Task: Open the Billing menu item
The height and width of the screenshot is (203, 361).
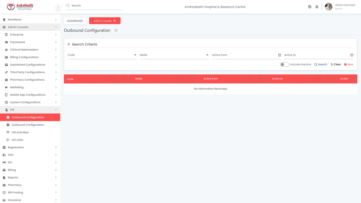Action: 30,170
